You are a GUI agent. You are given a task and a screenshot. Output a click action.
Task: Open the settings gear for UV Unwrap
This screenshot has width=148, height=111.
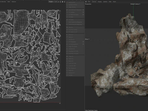pyautogui.click(x=83, y=12)
